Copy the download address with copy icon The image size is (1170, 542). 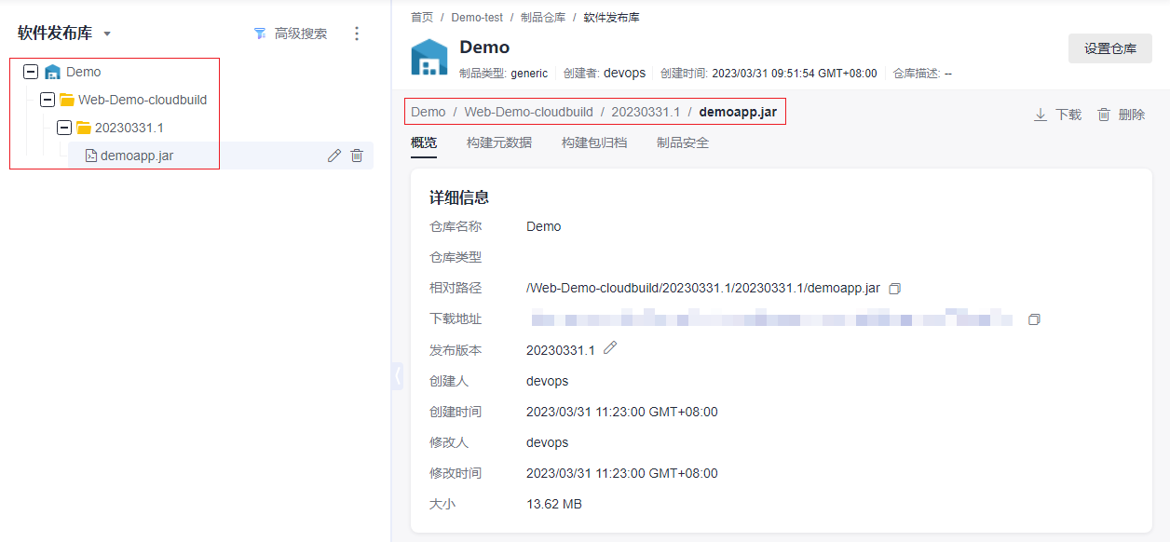(1034, 319)
